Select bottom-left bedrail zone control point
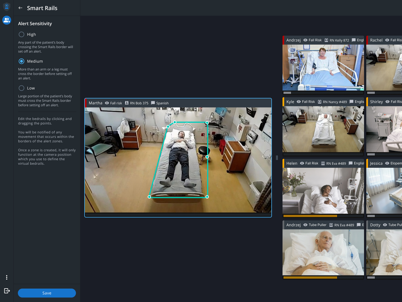 coord(149,197)
